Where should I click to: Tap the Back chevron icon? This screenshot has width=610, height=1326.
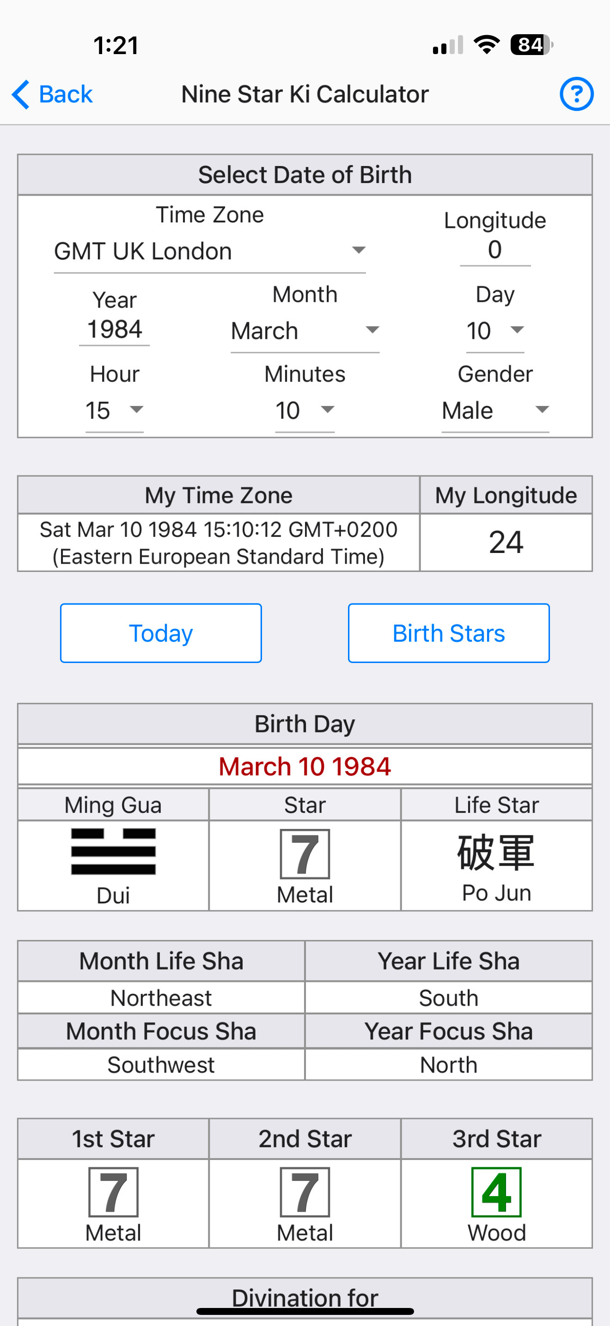coord(21,95)
